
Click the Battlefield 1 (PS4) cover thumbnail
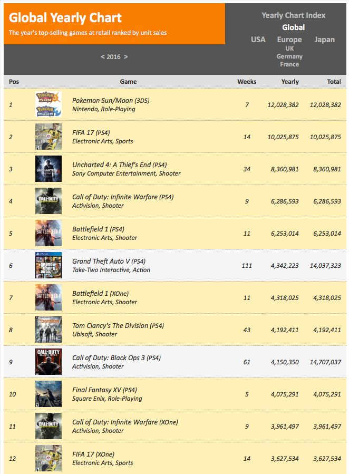49,233
